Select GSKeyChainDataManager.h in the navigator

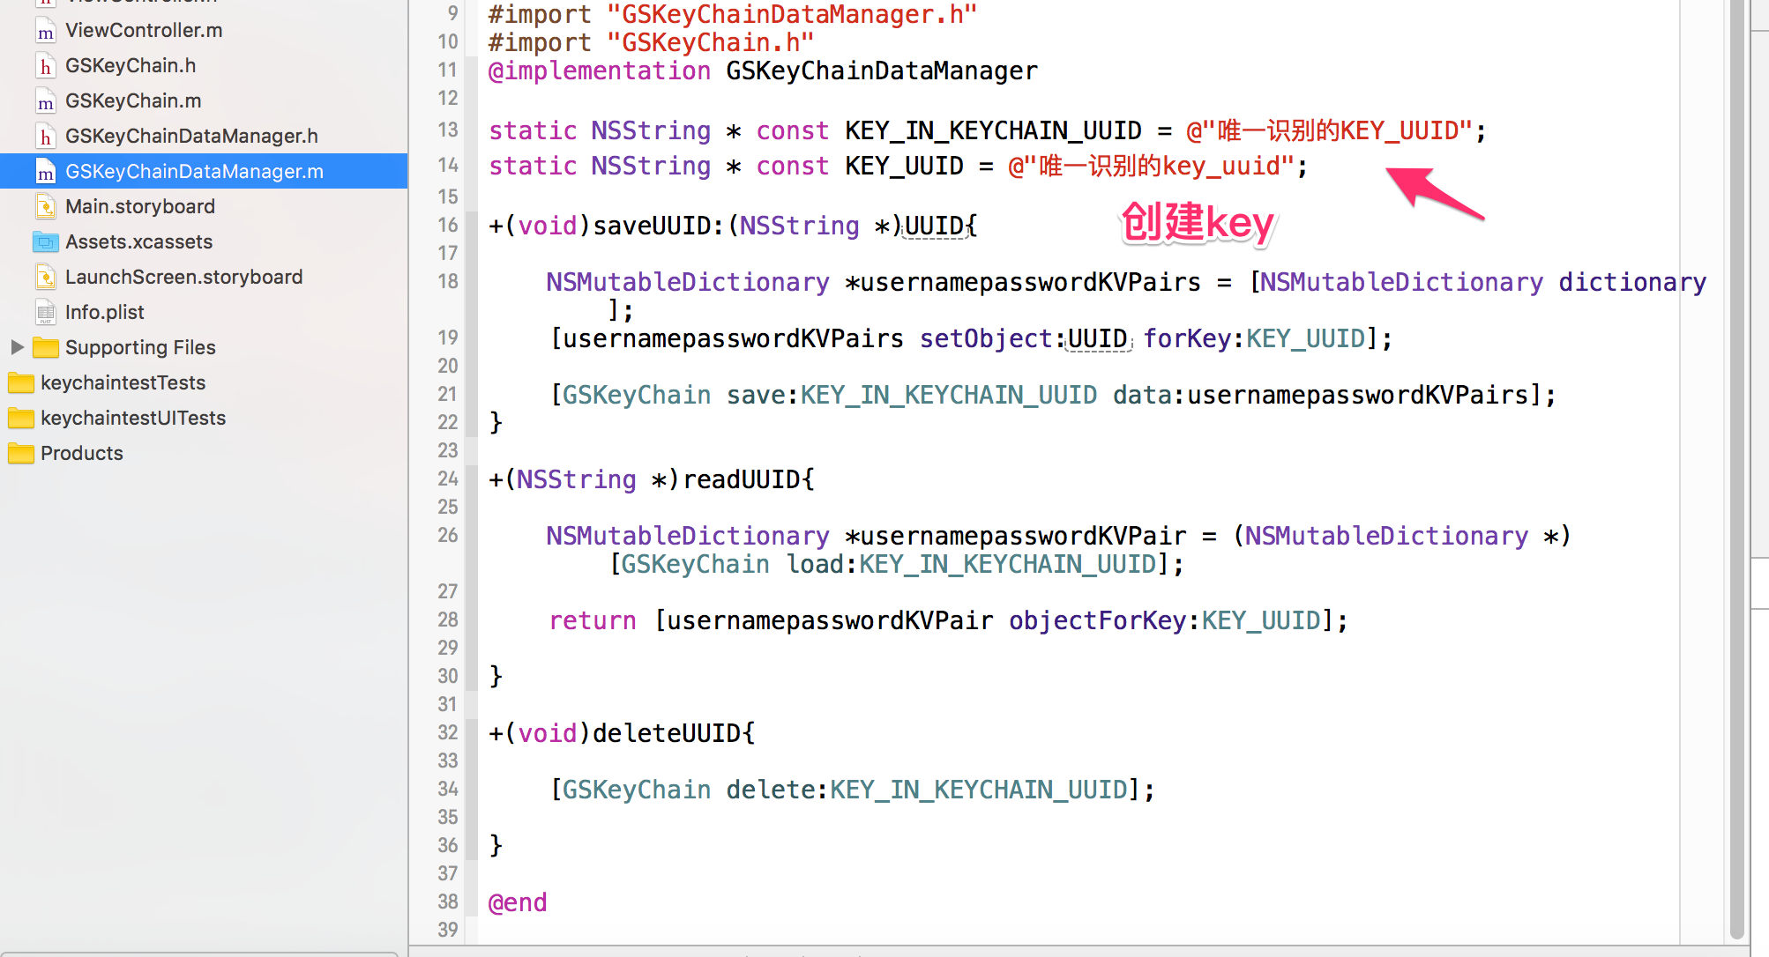(x=191, y=137)
